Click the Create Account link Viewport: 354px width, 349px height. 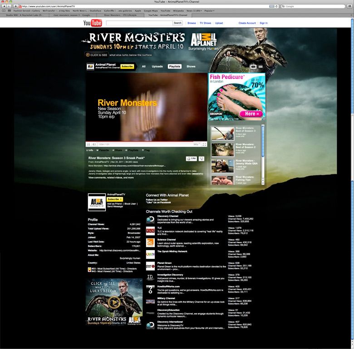coord(247,23)
